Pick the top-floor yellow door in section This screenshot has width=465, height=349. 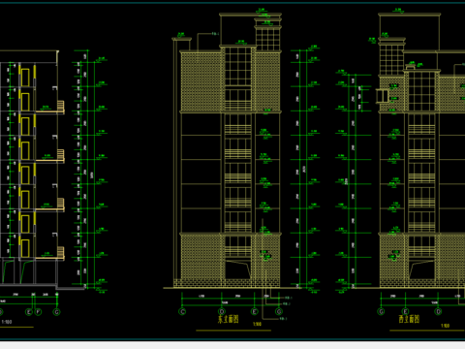click(x=25, y=77)
